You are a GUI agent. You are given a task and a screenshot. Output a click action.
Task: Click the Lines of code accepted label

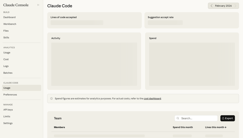coord(63,17)
